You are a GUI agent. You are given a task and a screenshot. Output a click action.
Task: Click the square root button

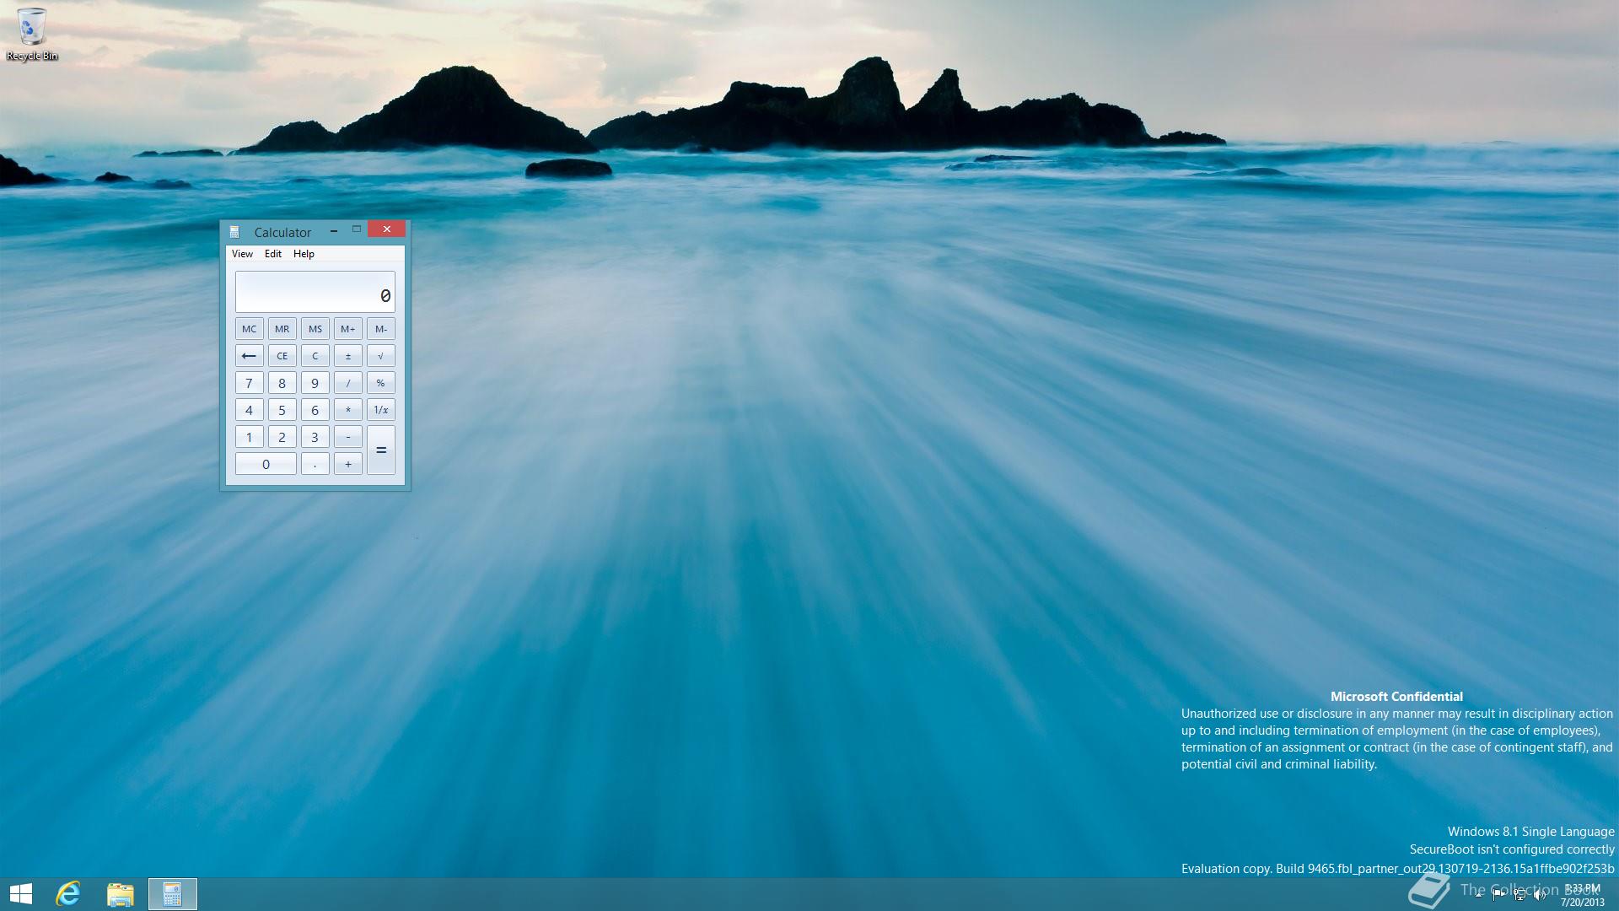380,356
